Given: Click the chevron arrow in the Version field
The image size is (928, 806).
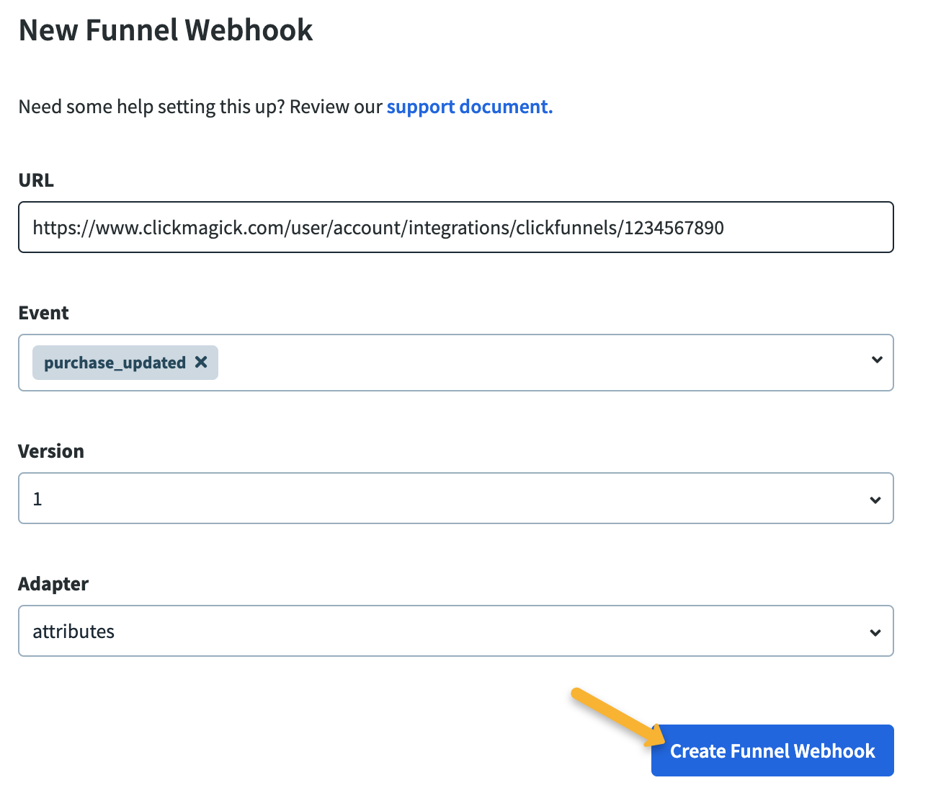Looking at the screenshot, I should [x=875, y=500].
